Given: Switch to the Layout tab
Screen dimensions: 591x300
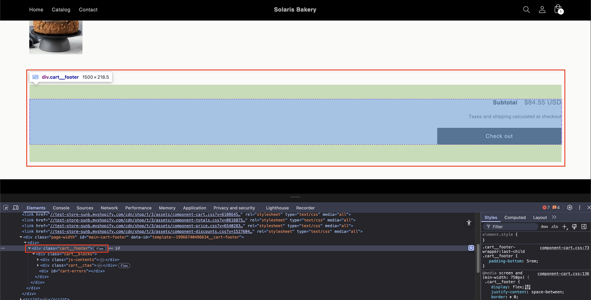Looking at the screenshot, I should pos(540,218).
